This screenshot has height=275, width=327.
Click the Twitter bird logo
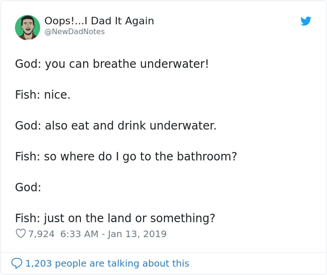306,21
